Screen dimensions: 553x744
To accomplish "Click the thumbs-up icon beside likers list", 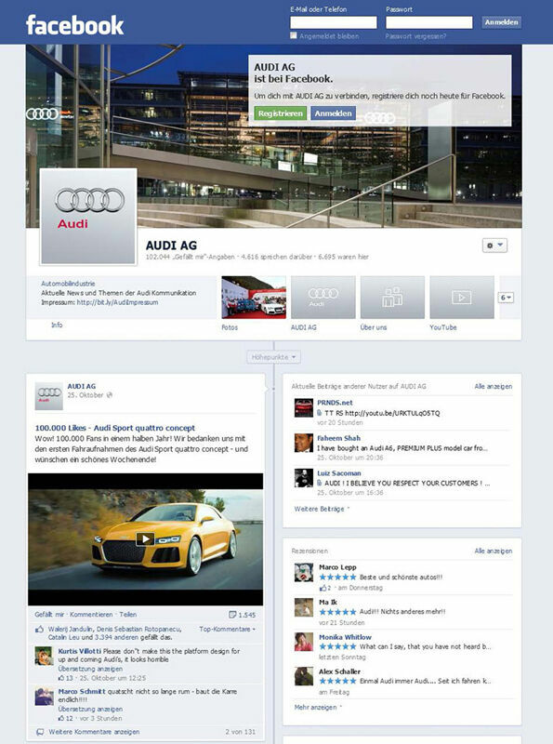I will click(39, 630).
